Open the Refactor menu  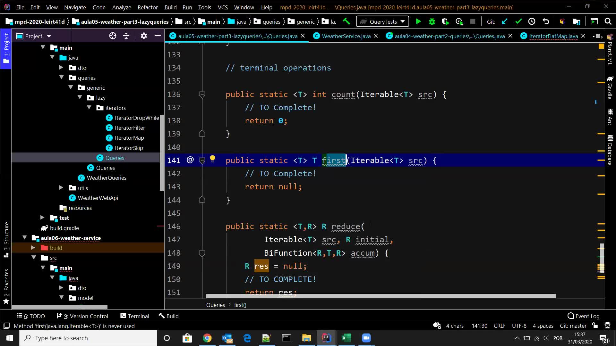(148, 7)
